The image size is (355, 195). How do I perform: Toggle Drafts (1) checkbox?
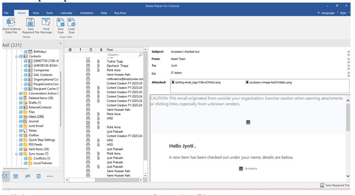[21, 103]
